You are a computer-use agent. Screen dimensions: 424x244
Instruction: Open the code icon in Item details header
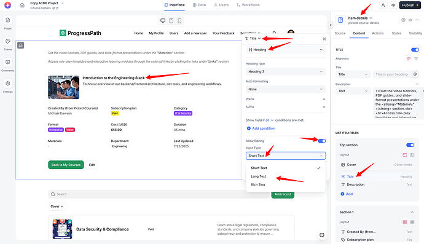click(410, 20)
